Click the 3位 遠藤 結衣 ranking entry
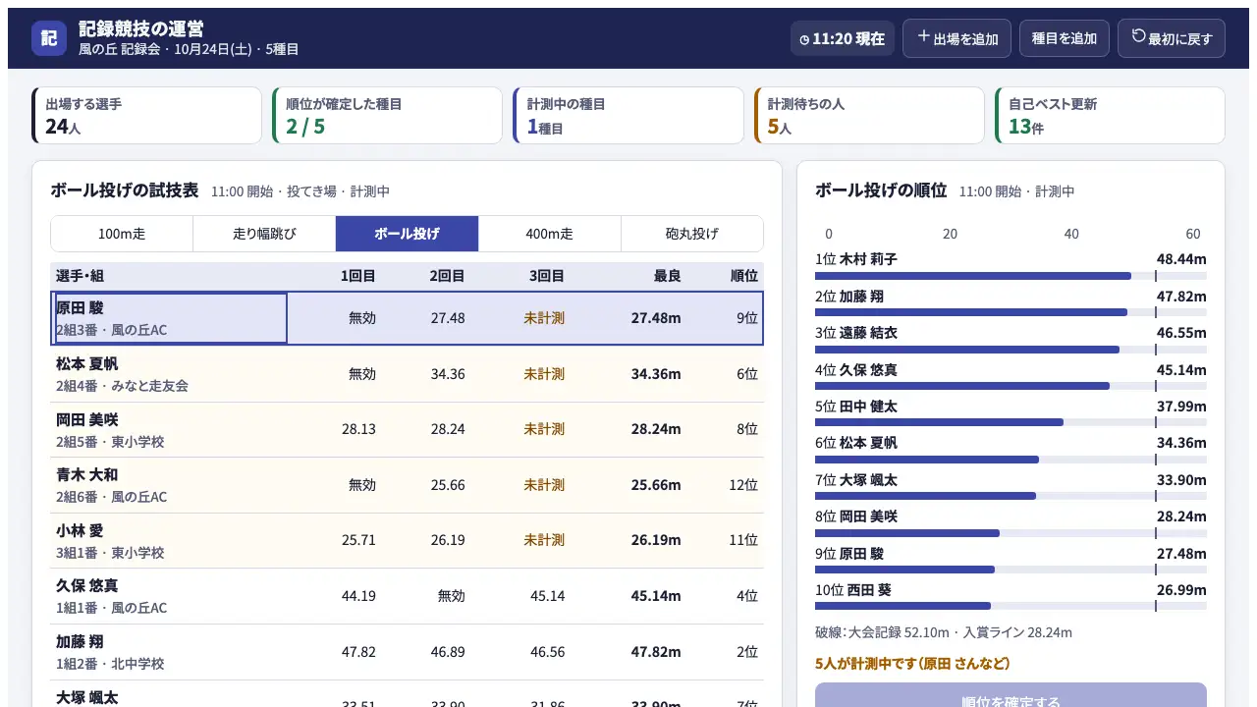The width and height of the screenshot is (1257, 707). coord(1011,339)
